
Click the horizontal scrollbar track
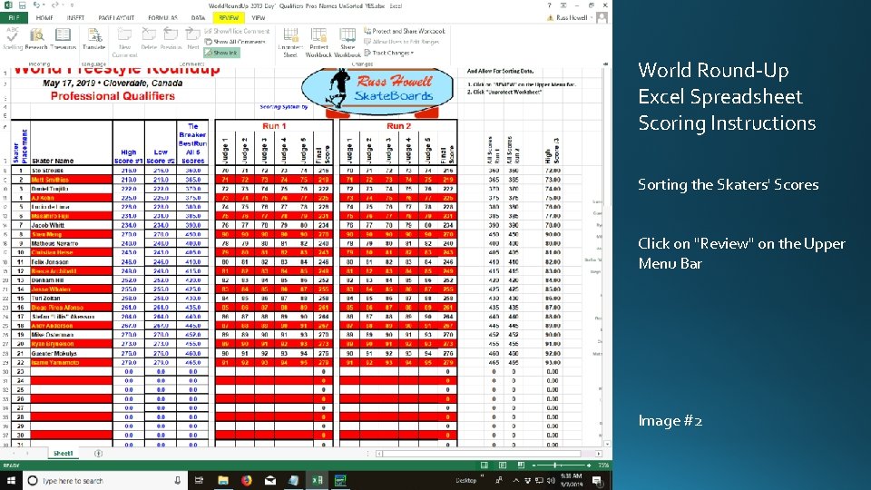(x=489, y=454)
